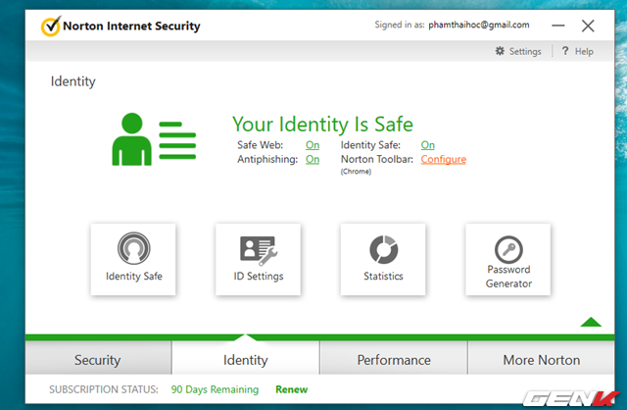The image size is (627, 410).
Task: Click the Norton Internet Security title text
Action: click(131, 26)
